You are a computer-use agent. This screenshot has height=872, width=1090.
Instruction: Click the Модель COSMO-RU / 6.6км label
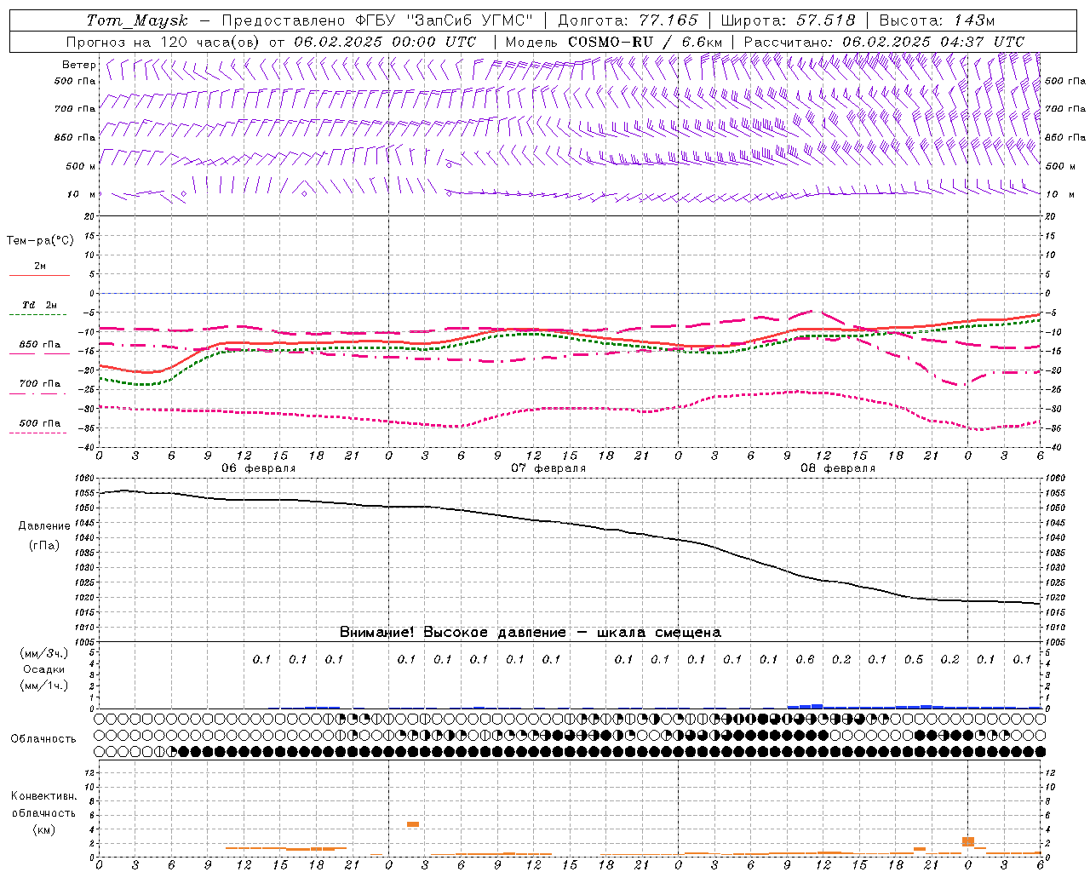[x=614, y=42]
